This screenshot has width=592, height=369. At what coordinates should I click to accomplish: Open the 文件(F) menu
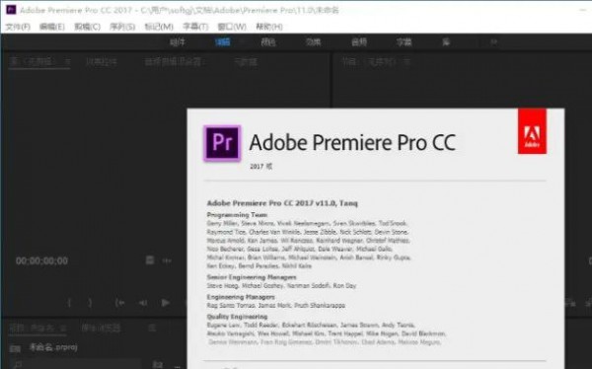coord(18,27)
